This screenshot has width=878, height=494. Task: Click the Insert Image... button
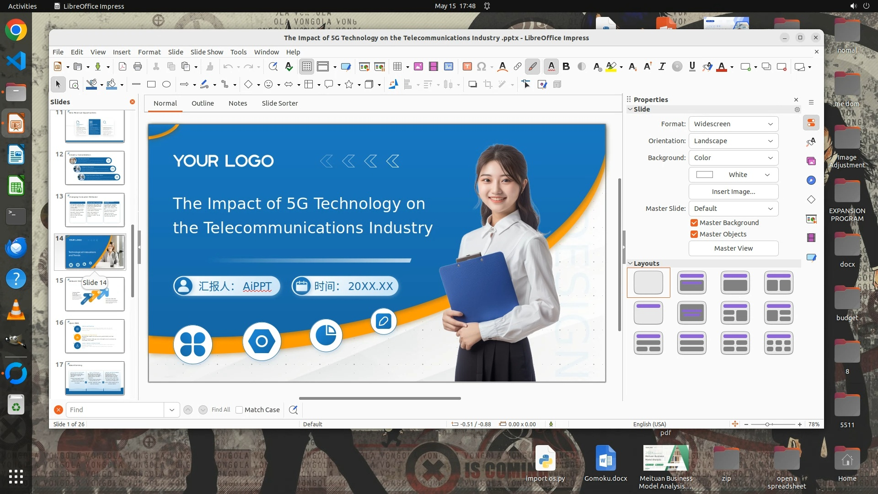click(x=733, y=192)
